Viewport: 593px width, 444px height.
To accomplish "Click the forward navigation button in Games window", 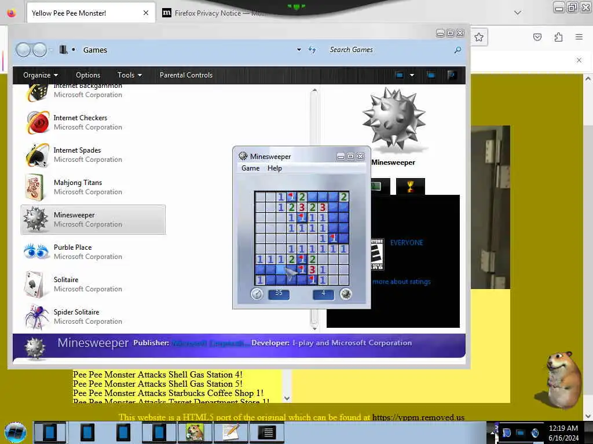I will [39, 50].
